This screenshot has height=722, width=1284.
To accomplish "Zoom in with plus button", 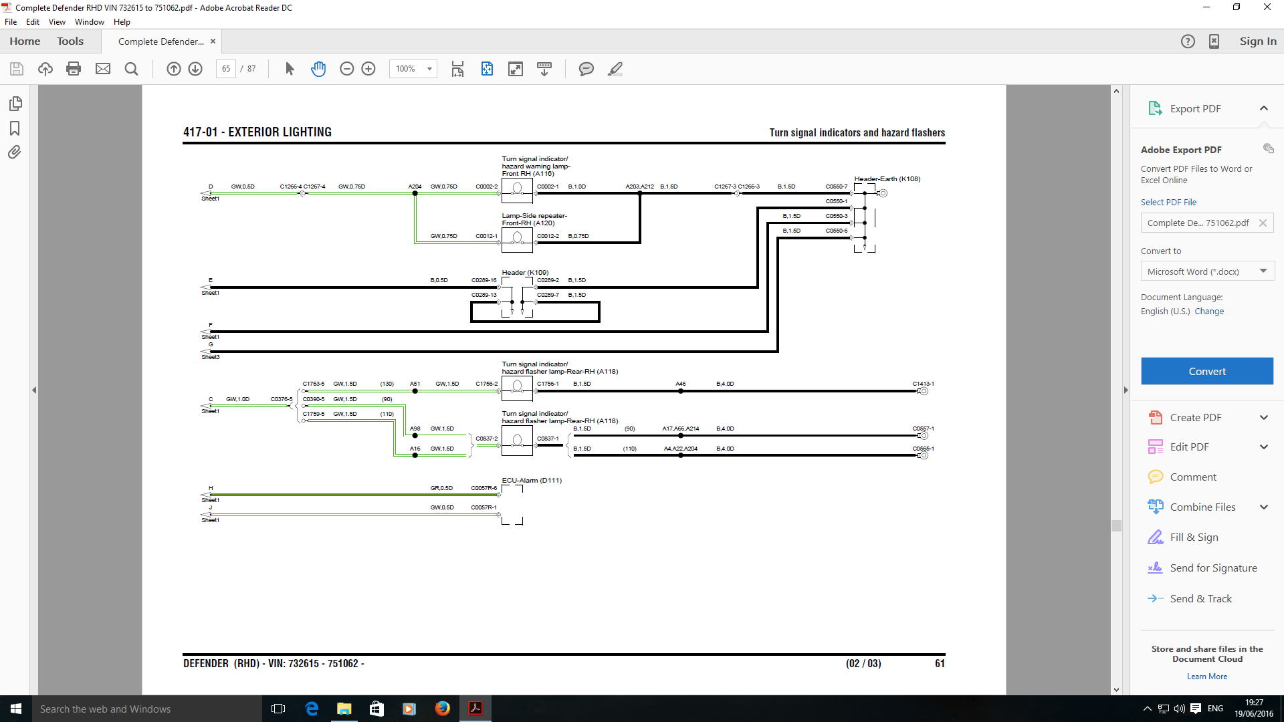I will point(368,69).
